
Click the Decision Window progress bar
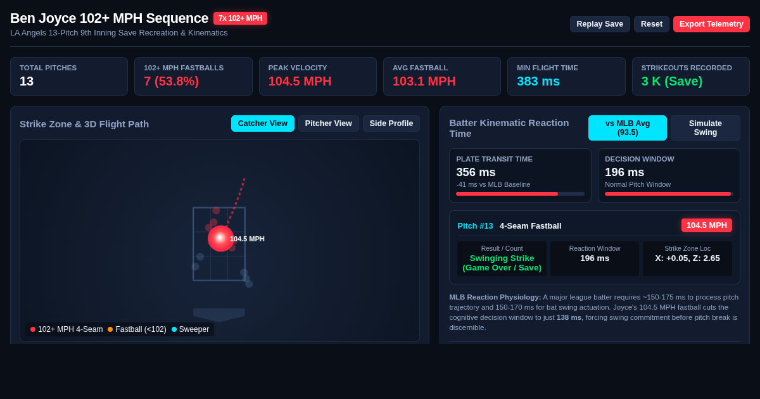(x=669, y=194)
